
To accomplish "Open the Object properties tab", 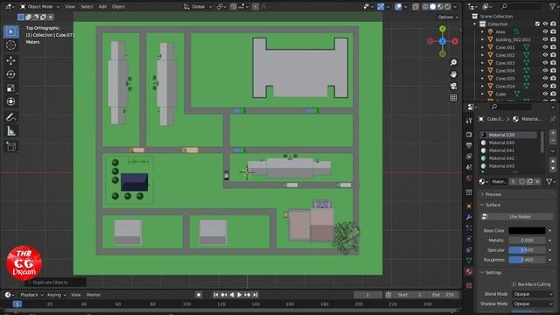I will [x=469, y=206].
